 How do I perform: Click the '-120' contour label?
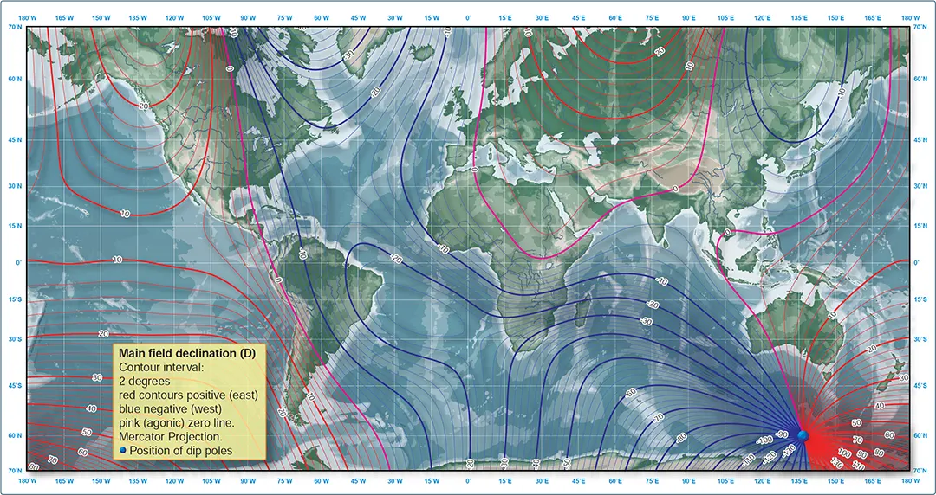pyautogui.click(x=770, y=458)
